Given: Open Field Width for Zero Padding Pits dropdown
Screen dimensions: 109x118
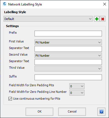Looking at the screenshot, I should tap(77, 86).
